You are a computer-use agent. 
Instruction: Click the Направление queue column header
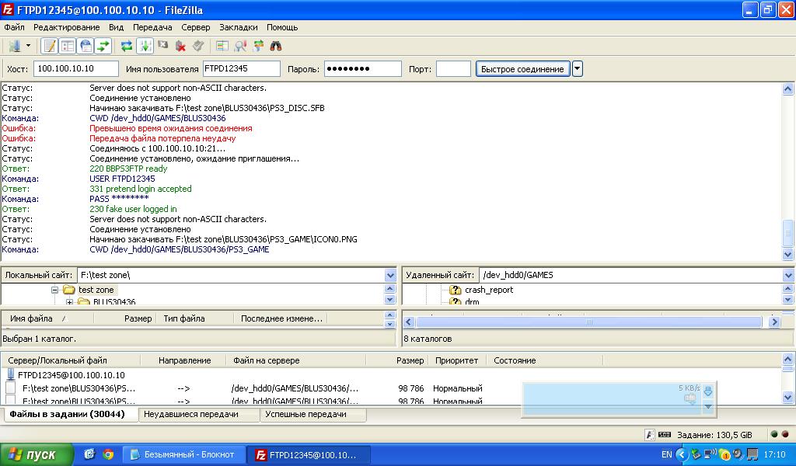coord(184,360)
